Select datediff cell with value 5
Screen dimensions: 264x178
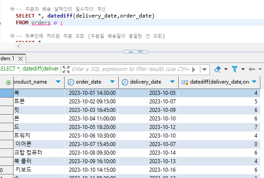point(219,102)
